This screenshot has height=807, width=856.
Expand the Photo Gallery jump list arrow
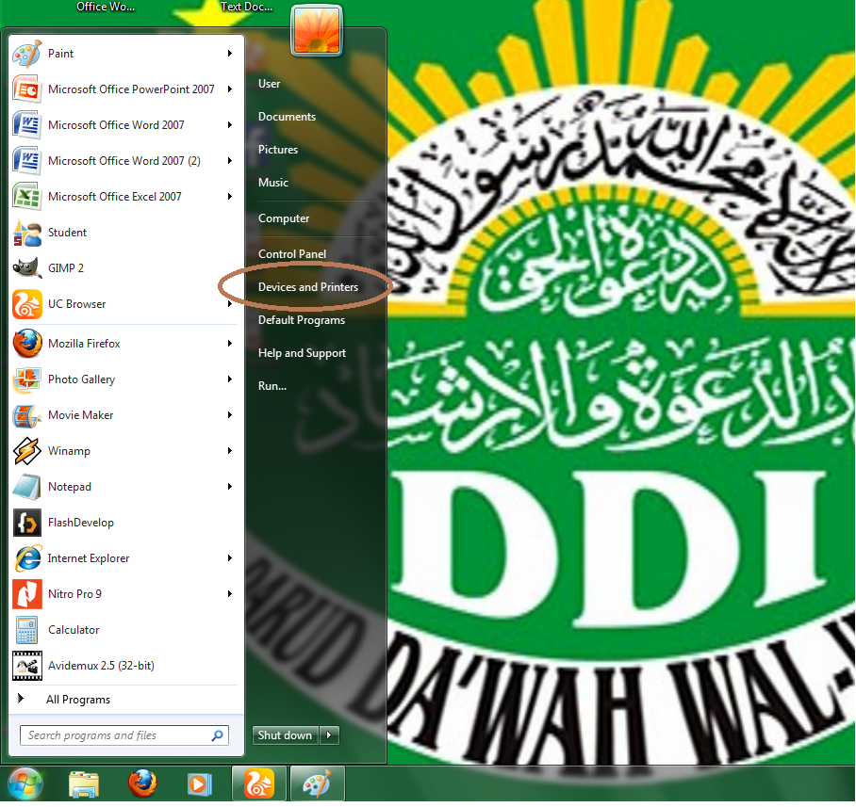pos(230,379)
